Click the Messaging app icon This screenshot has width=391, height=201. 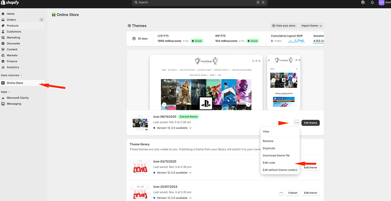pyautogui.click(x=3, y=104)
